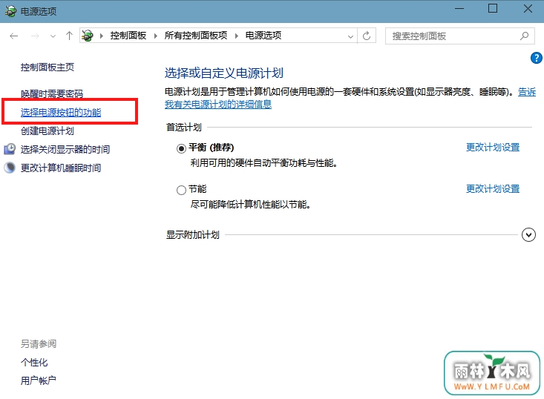Image resolution: width=544 pixels, height=399 pixels.
Task: Open 更改计算机睡眠时间 link
Action: coord(61,168)
